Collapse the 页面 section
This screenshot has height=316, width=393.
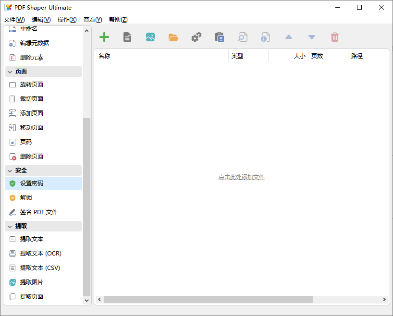[x=10, y=72]
